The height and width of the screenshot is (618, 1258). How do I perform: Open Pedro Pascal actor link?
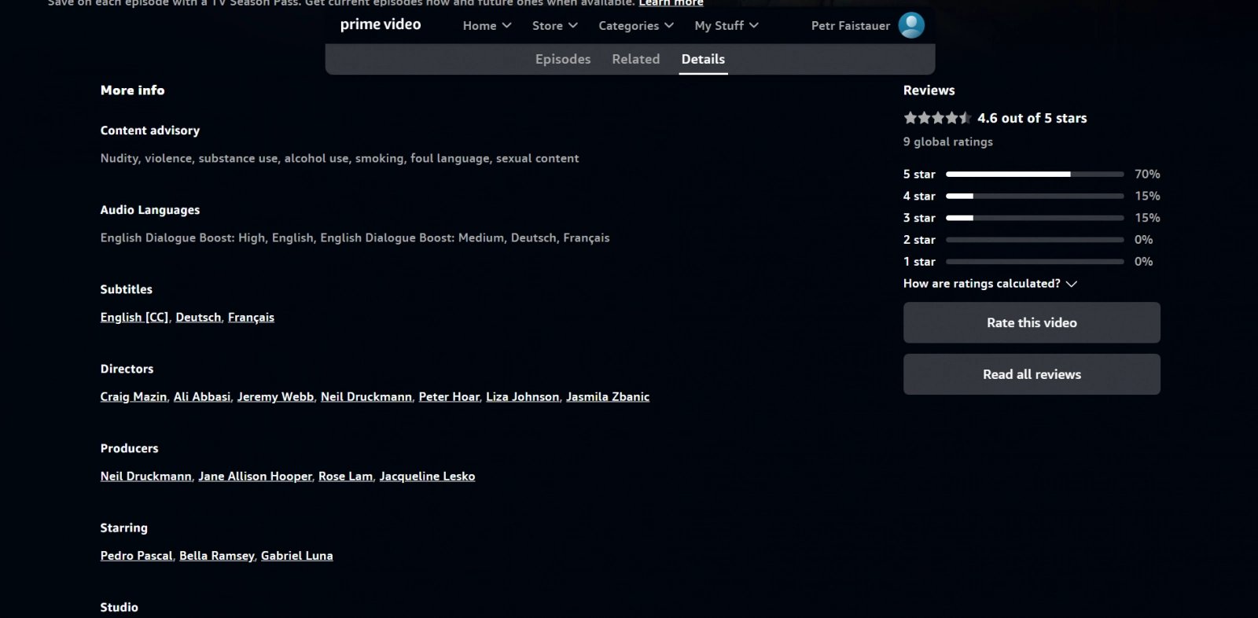click(137, 556)
